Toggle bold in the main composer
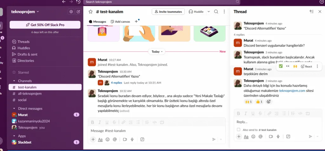 pyautogui.click(x=92, y=122)
